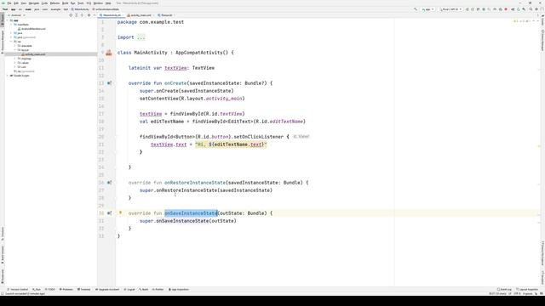
Task: Select java (generated) in tree
Action: pyautogui.click(x=25, y=37)
